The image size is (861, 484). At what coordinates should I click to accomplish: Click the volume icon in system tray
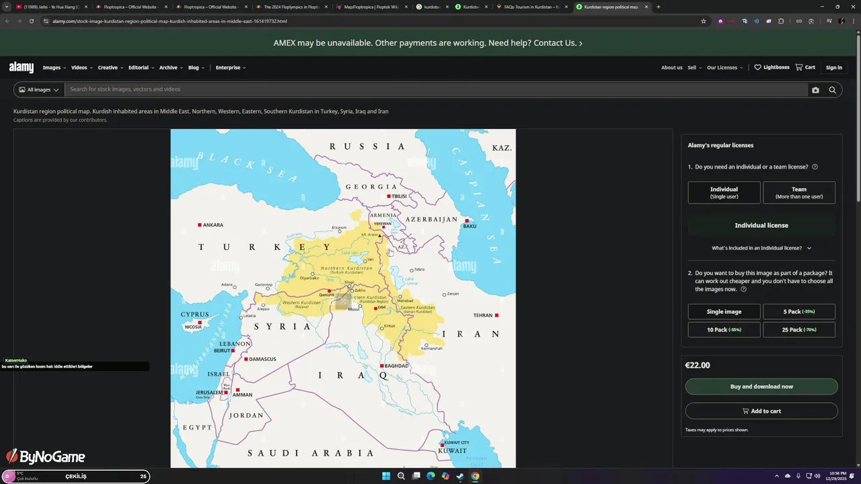pos(817,476)
